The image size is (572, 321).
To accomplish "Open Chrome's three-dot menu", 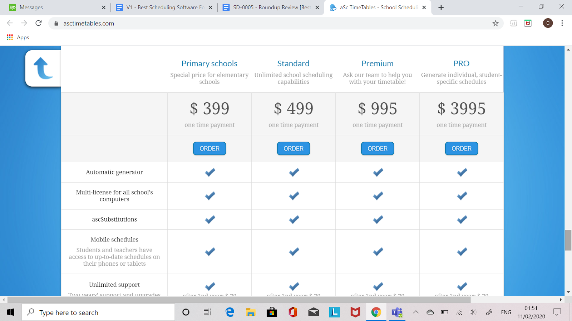I will pos(562,23).
